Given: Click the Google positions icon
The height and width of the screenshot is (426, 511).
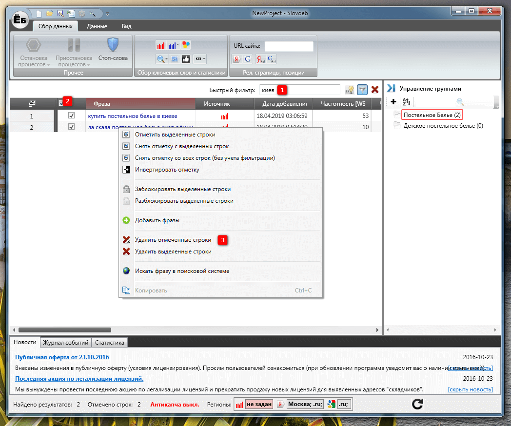Looking at the screenshot, I should click(x=272, y=59).
